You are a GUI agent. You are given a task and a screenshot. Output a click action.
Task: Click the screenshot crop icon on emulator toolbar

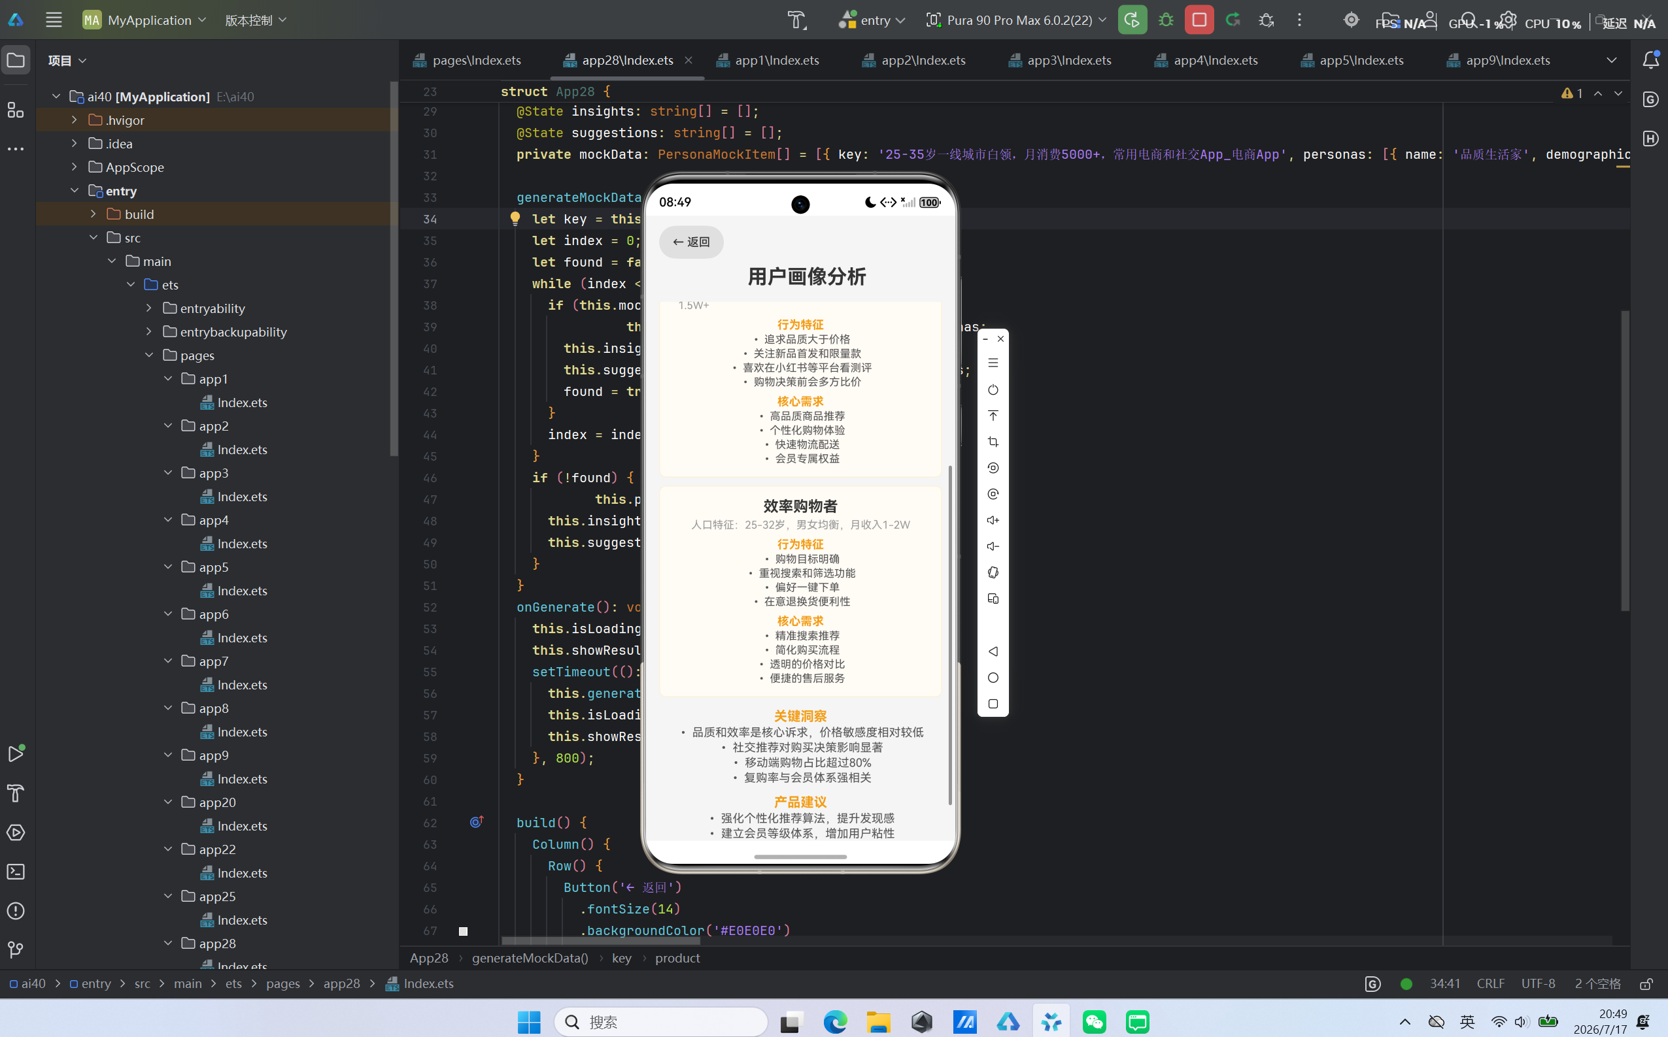click(x=993, y=442)
